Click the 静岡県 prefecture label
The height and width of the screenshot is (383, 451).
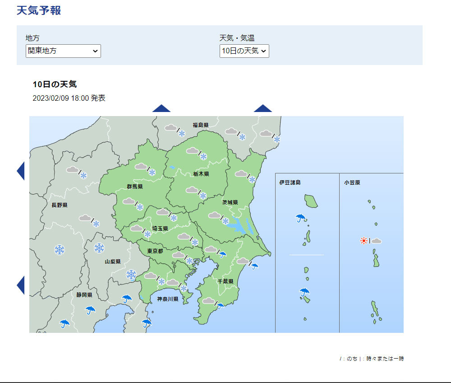[84, 295]
